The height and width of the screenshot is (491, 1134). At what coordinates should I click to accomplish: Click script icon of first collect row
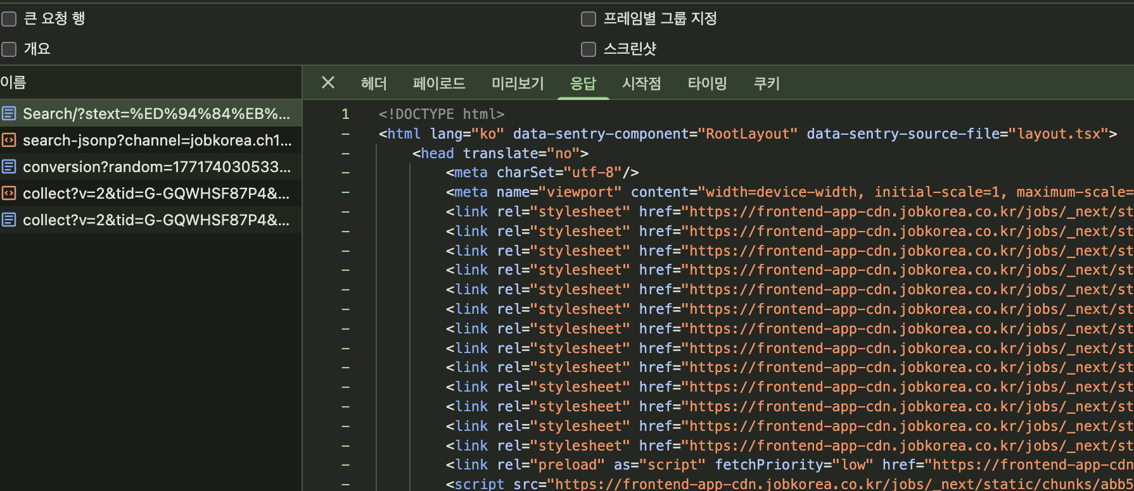click(9, 194)
